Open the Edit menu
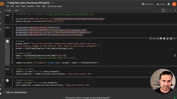 12,6
